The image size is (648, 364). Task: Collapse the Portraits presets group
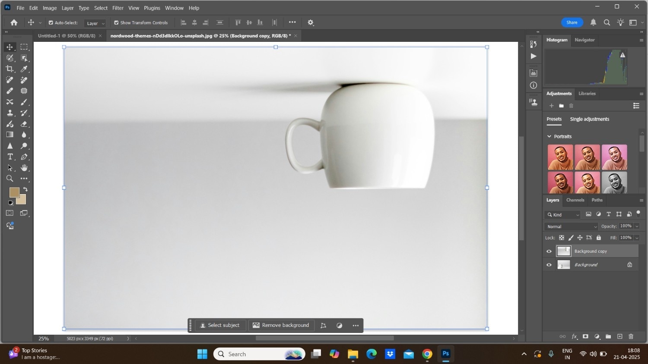(550, 136)
